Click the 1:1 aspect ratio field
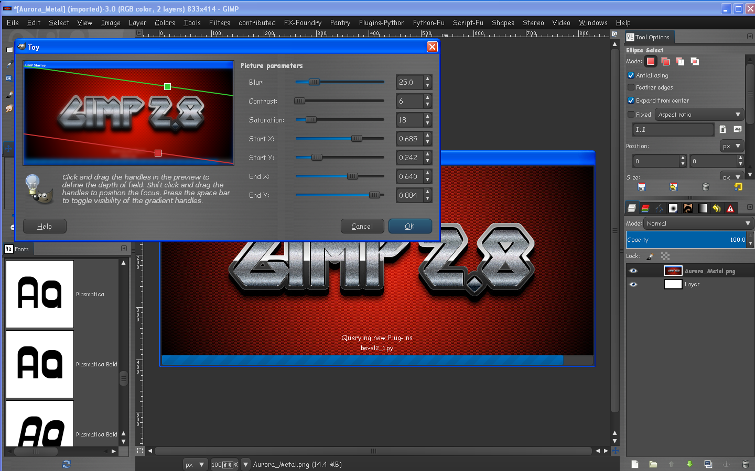755x471 pixels. (x=673, y=129)
